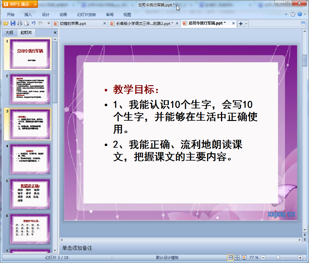Save the presentation with the floppy disk icon

pyautogui.click(x=13, y=23)
